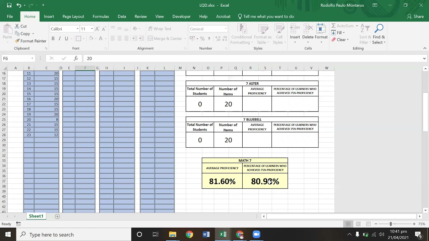Click the zoom slider handle

pyautogui.click(x=390, y=224)
